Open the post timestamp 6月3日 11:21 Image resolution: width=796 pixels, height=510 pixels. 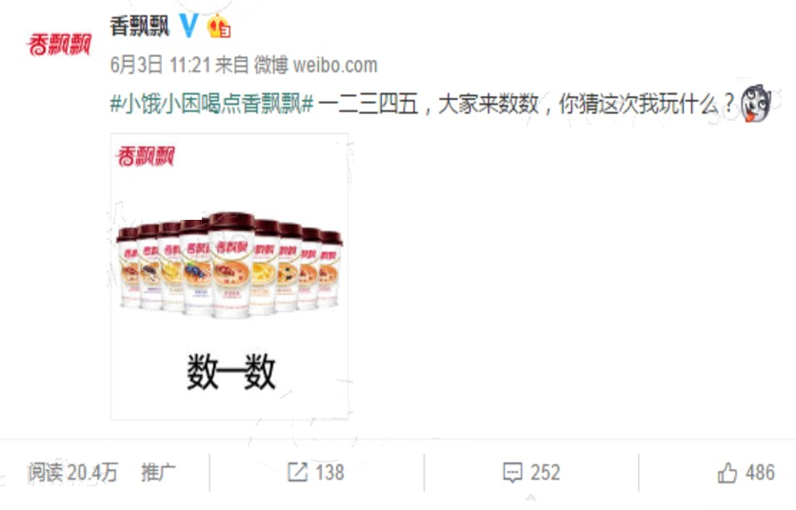point(160,65)
